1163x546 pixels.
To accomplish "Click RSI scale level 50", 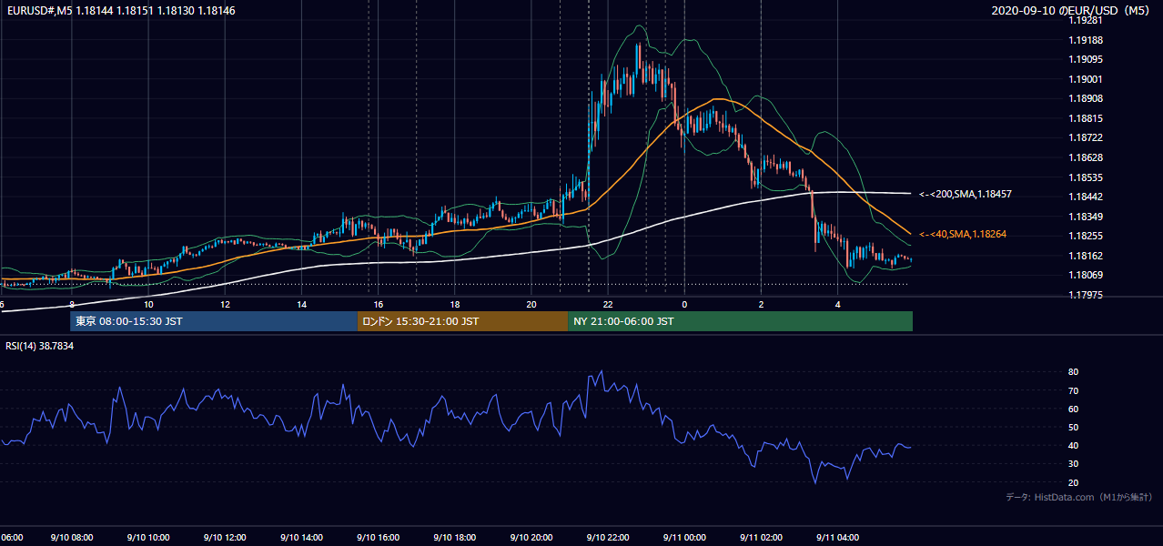I will pyautogui.click(x=1073, y=428).
